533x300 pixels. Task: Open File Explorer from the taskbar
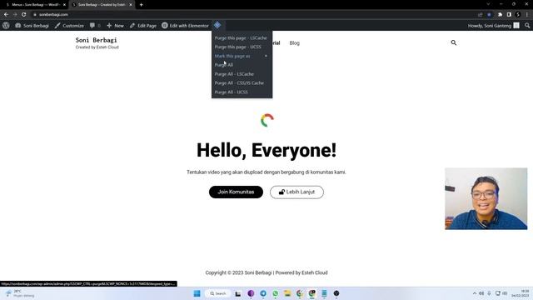point(287,293)
